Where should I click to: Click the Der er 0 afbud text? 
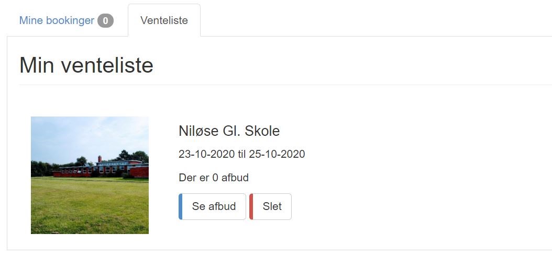click(214, 178)
